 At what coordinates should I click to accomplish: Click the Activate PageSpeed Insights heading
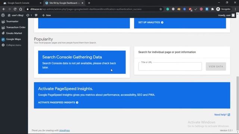[x=65, y=89]
